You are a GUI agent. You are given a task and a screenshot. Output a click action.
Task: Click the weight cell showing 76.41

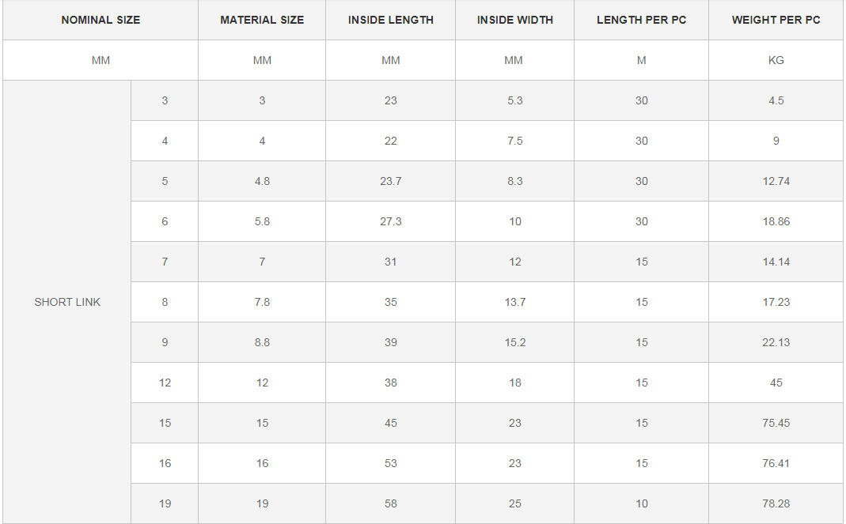click(x=776, y=463)
